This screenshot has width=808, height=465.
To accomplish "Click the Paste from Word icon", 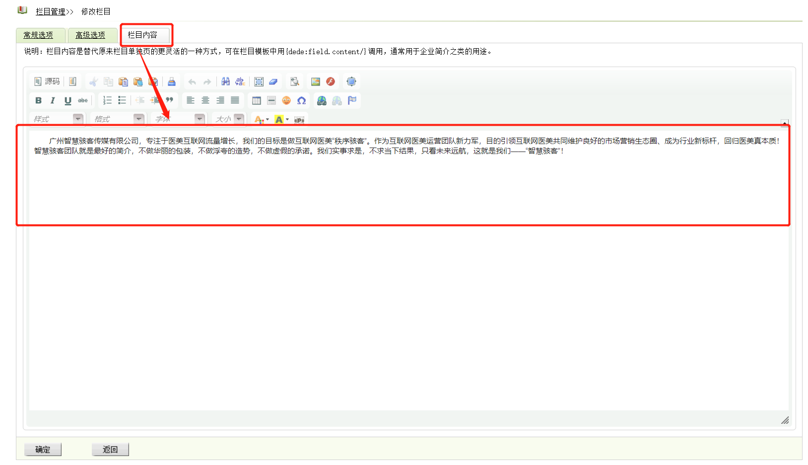I will pos(153,81).
